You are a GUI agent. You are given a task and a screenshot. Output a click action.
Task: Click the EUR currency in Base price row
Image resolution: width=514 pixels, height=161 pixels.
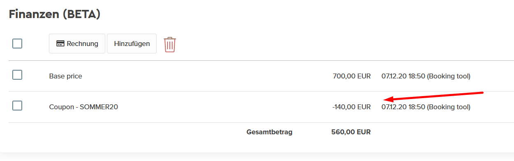364,76
